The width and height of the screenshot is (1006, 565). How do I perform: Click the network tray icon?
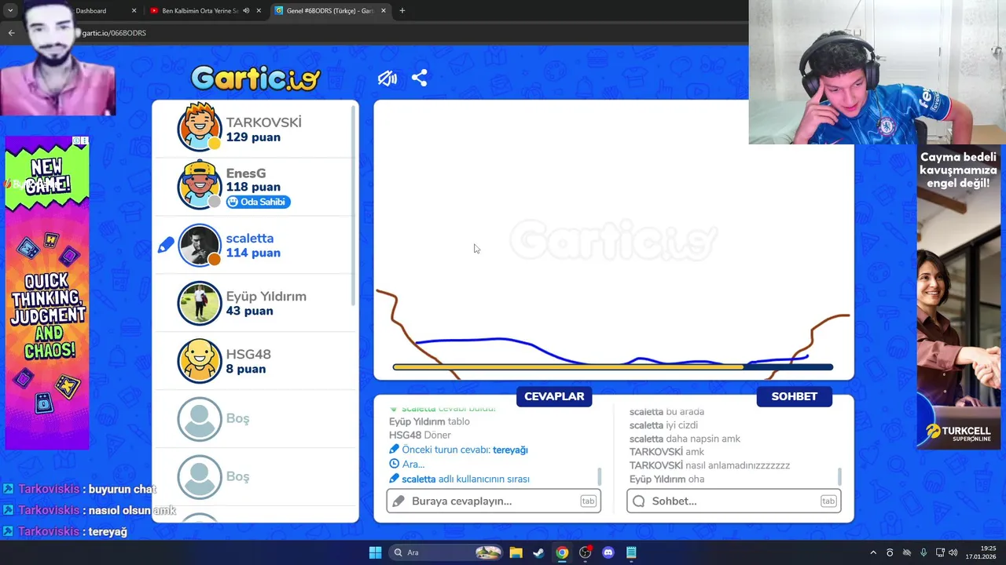pyautogui.click(x=939, y=552)
